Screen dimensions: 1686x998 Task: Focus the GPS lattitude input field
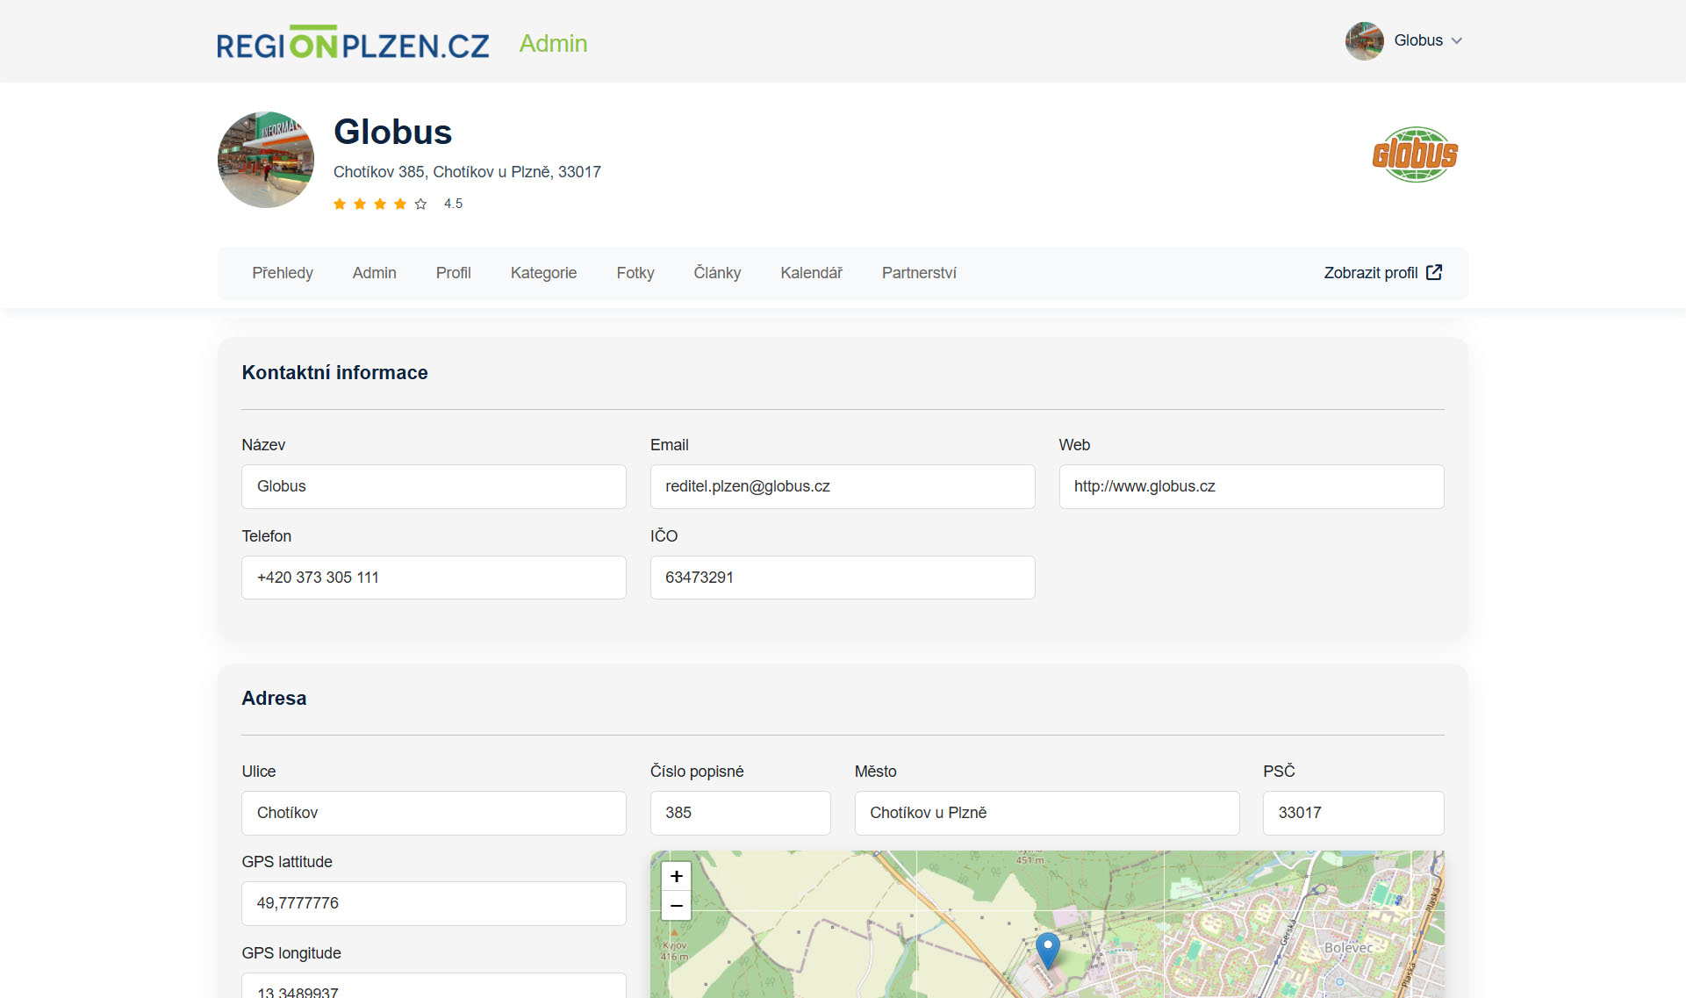pos(434,903)
